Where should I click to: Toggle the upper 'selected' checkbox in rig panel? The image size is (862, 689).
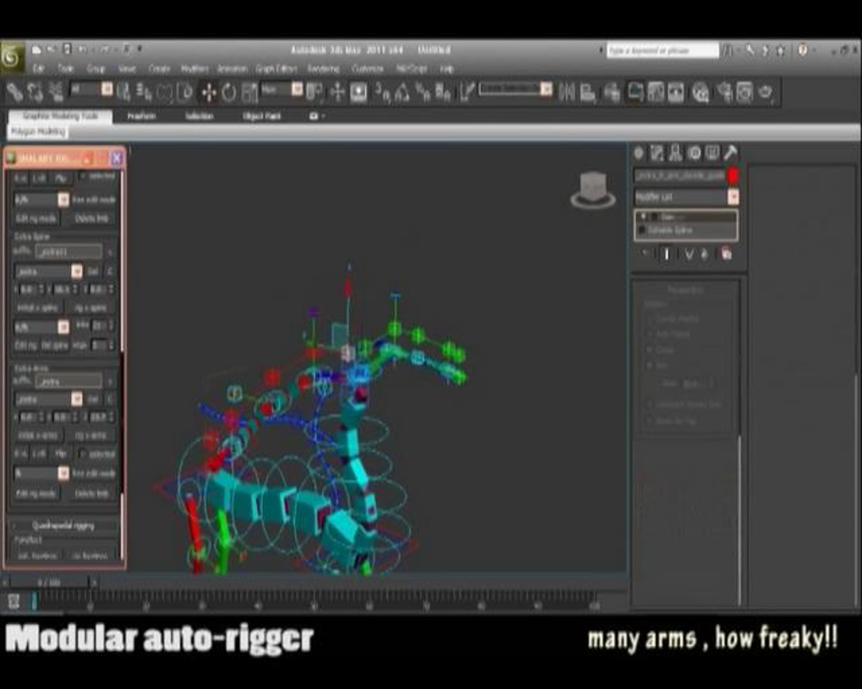[x=83, y=176]
